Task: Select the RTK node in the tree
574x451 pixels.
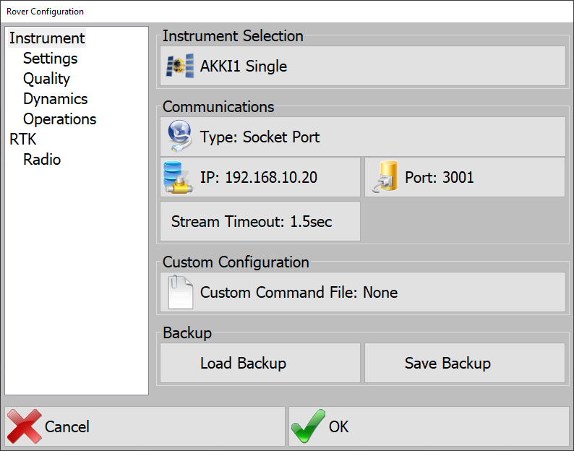Action: [x=22, y=139]
